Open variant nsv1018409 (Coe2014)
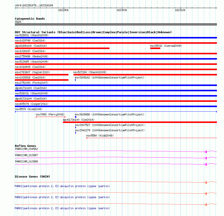Image resolution: width=224 pixels, height=216 pixels. point(30,67)
